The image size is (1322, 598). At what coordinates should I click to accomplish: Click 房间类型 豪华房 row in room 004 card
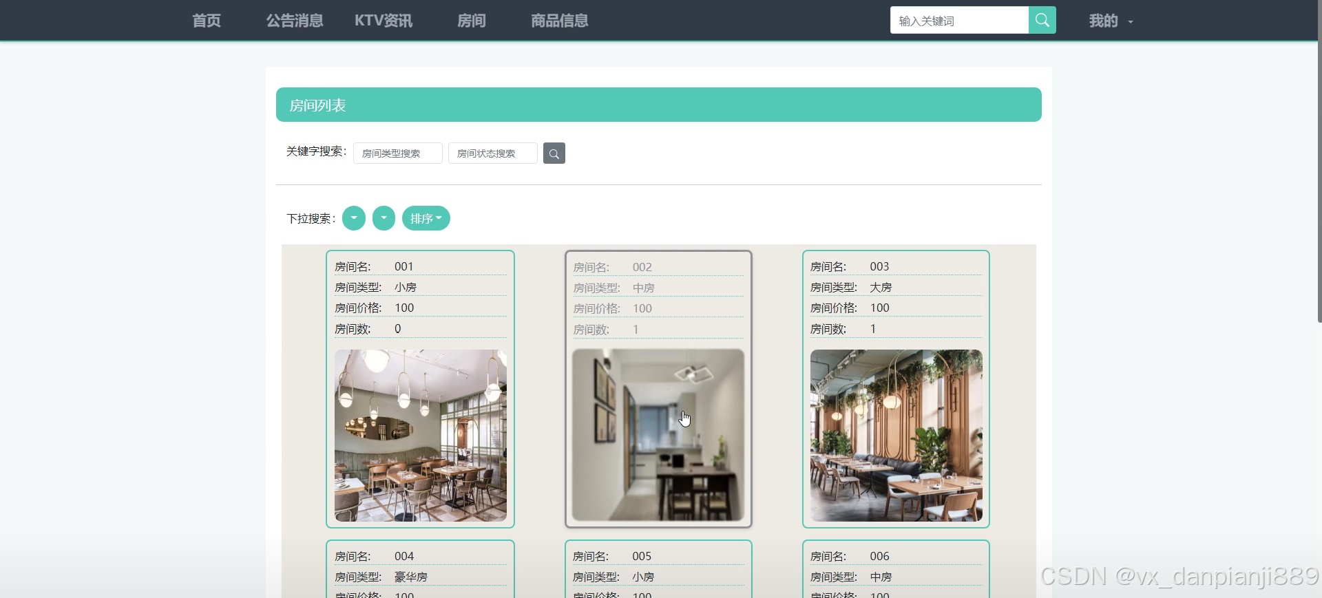pos(421,577)
